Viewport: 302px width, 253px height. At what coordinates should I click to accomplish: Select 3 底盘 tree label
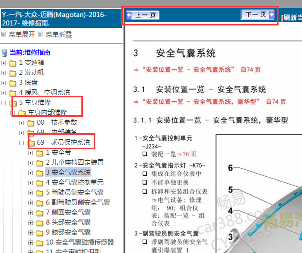[28, 83]
